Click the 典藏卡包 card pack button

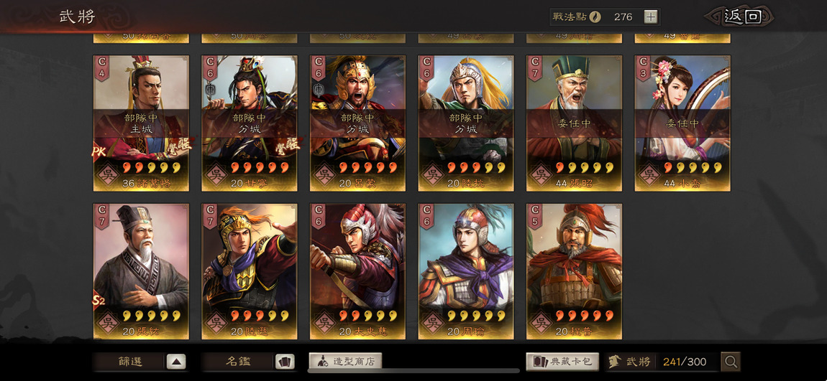(x=562, y=362)
